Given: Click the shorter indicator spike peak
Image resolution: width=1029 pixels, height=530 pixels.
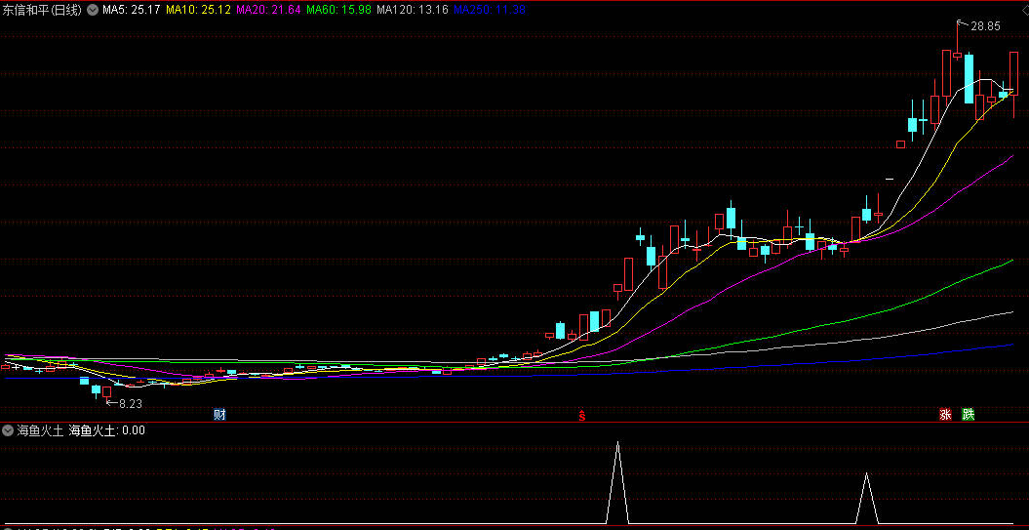Looking at the screenshot, I should click(x=867, y=474).
